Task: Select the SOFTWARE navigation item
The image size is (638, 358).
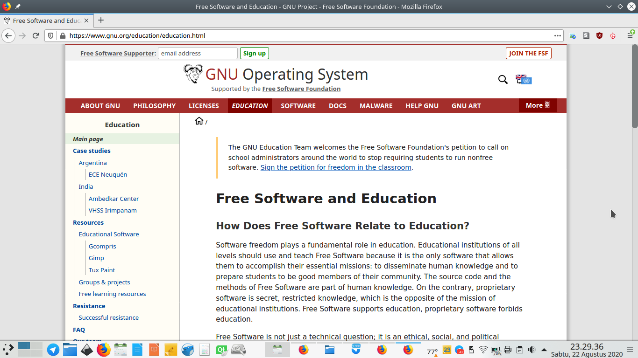Action: [x=298, y=106]
